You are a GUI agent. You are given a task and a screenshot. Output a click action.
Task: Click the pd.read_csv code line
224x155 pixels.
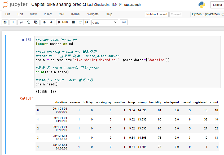[102, 60]
